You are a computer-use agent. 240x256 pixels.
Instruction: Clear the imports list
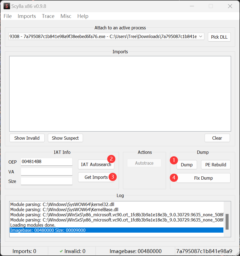(x=217, y=138)
